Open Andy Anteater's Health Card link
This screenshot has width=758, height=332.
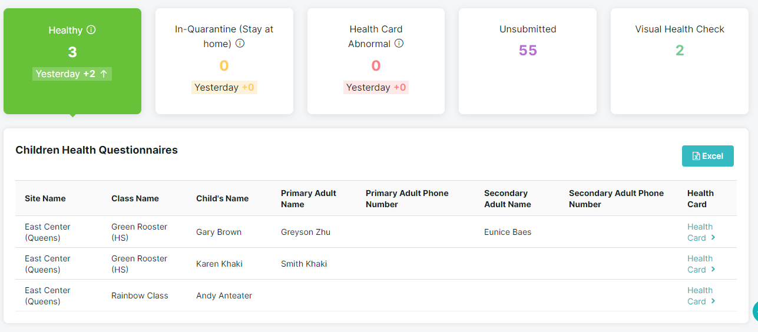(701, 296)
